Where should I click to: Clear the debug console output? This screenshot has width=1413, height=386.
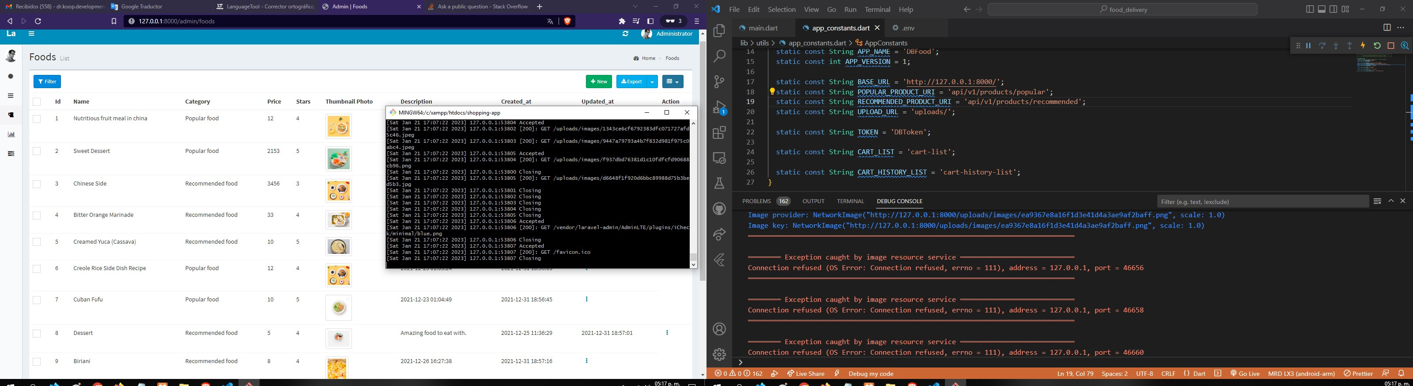(1377, 201)
